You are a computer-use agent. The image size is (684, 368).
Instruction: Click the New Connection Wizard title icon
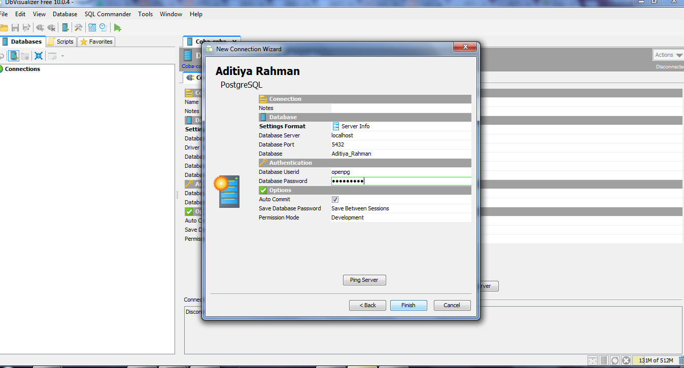click(209, 49)
